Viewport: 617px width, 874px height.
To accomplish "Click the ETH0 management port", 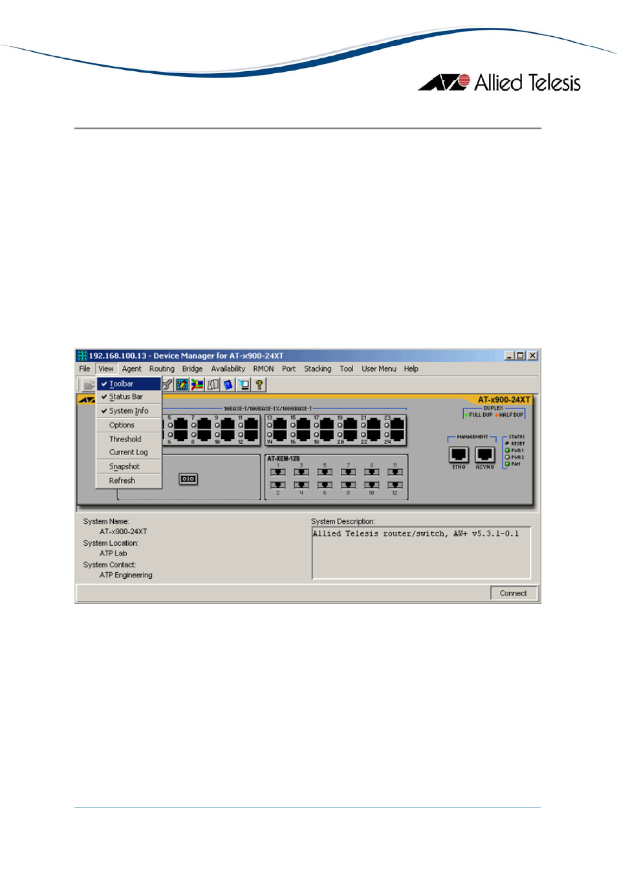I will coord(459,454).
